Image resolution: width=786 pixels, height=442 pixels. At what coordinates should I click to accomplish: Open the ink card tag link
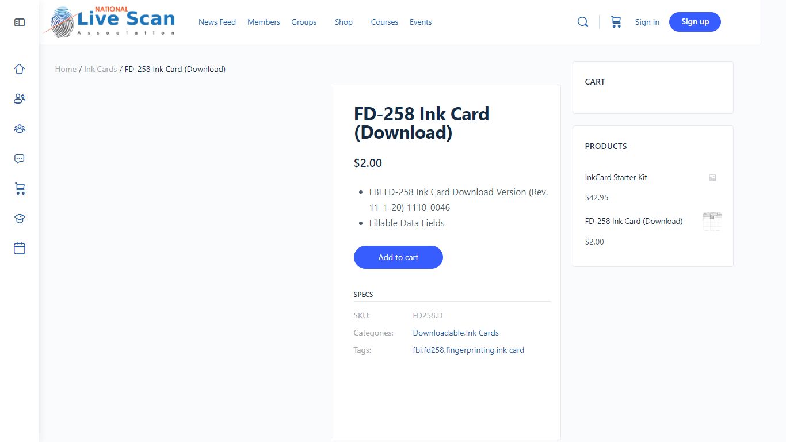pyautogui.click(x=510, y=350)
